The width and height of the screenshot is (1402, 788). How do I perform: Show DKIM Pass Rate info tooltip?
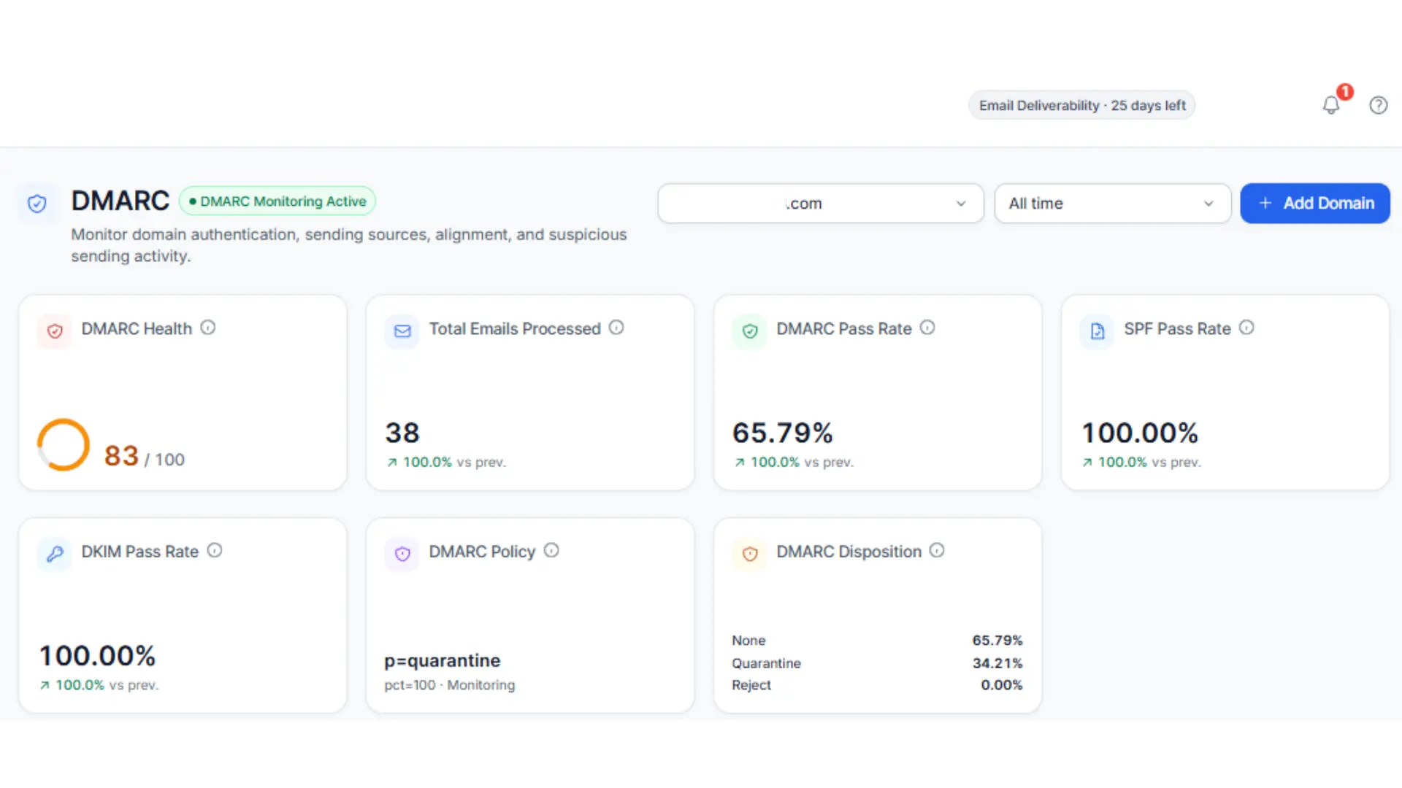[x=215, y=550]
